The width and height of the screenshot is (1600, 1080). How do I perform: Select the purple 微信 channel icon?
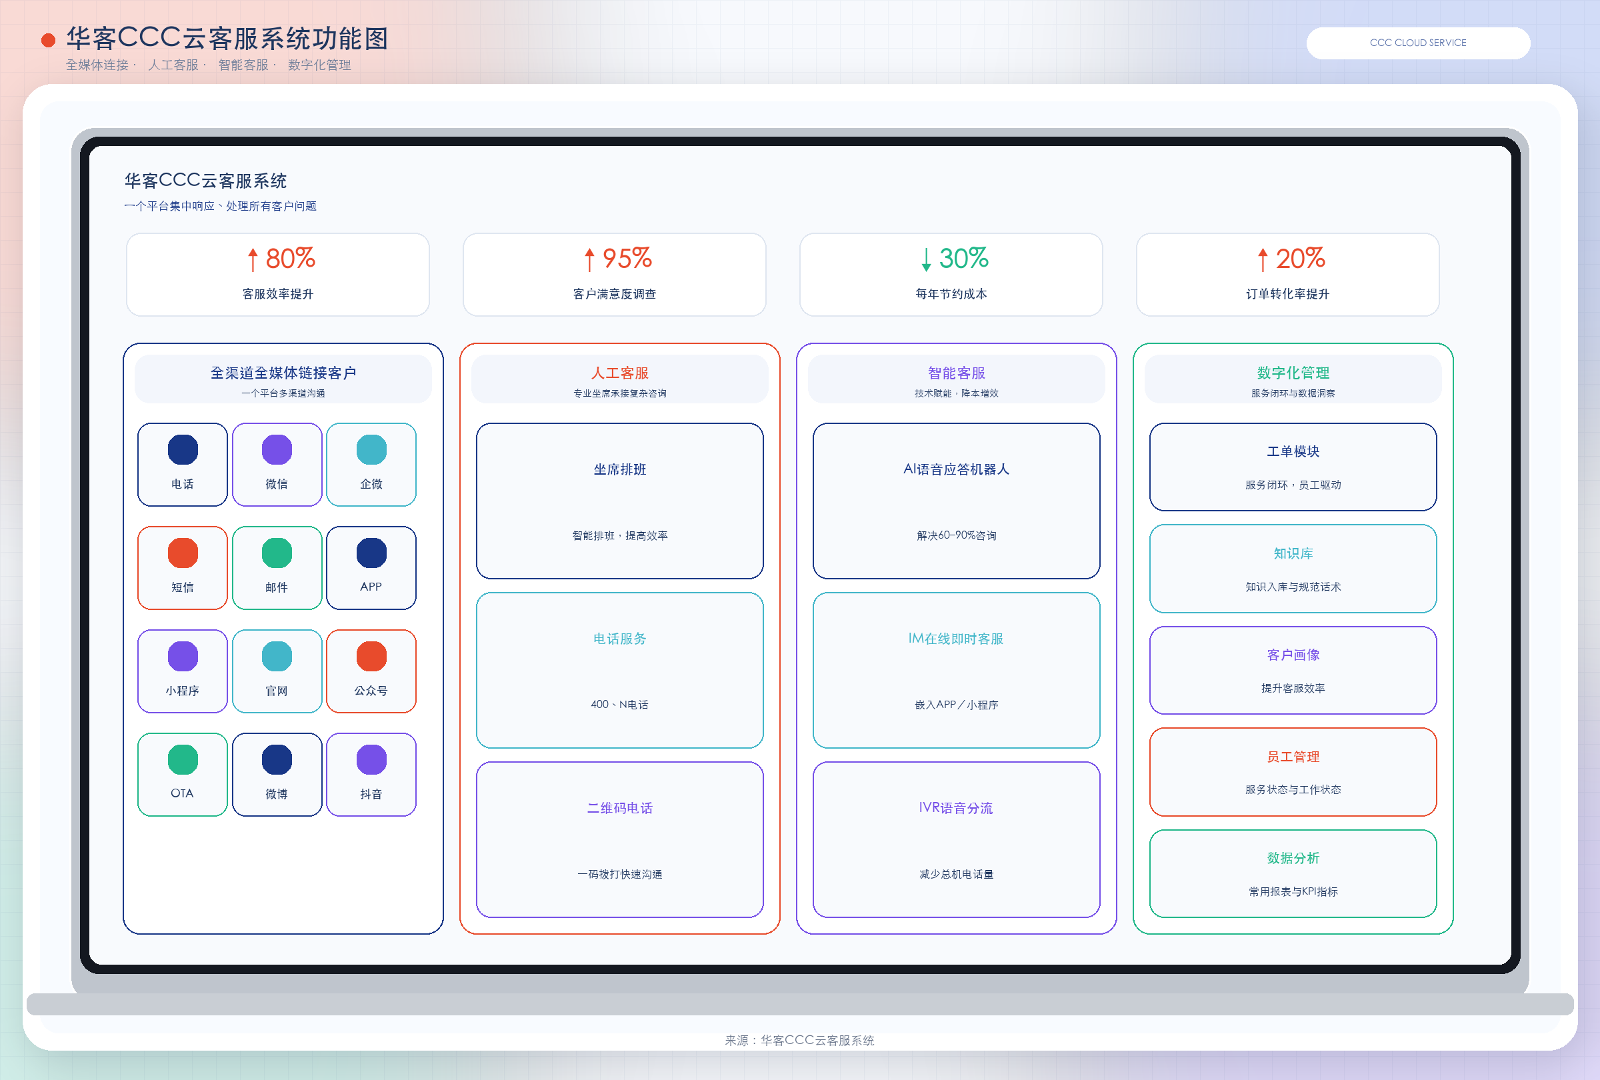coord(277,449)
